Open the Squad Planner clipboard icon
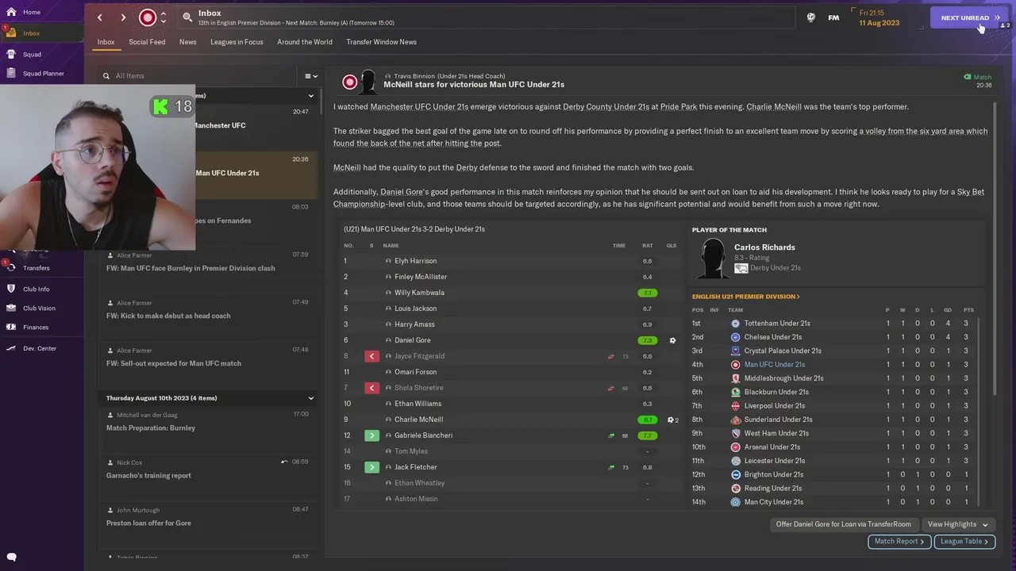The width and height of the screenshot is (1016, 571). (x=11, y=73)
